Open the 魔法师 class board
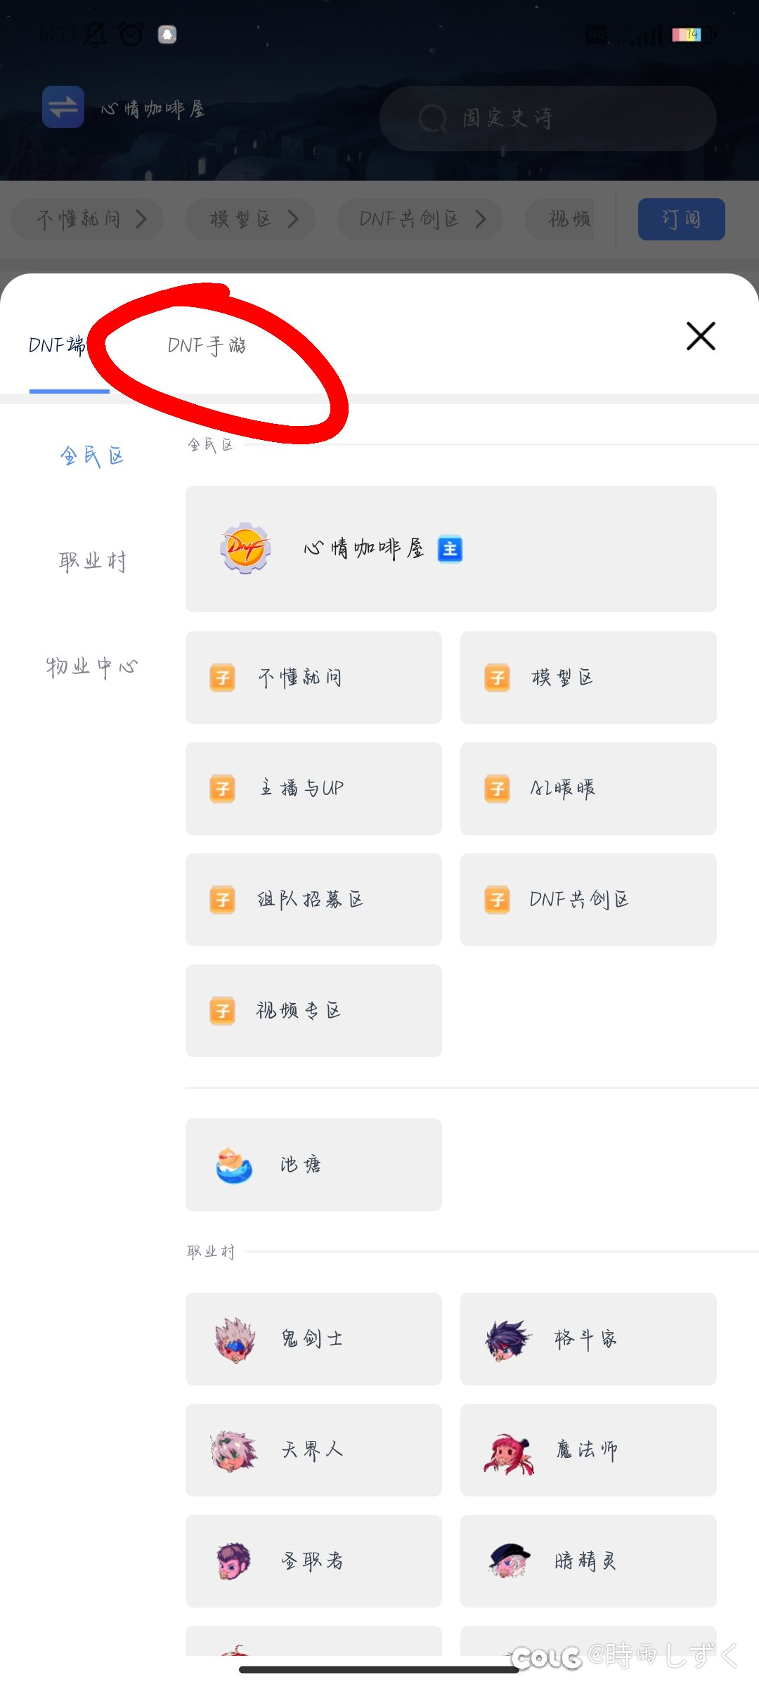The height and width of the screenshot is (1687, 759). coord(588,1449)
